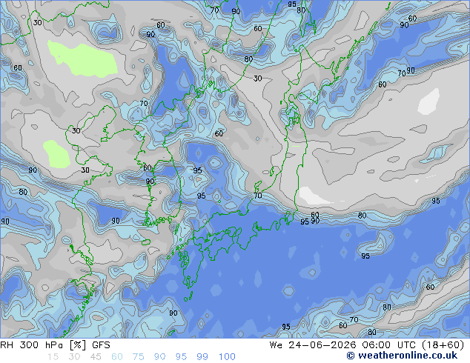The height and width of the screenshot is (363, 470).
Task: Click the "We 24-06-2026 06:00 UTC (18+60)" timestamp
Action: [367, 345]
